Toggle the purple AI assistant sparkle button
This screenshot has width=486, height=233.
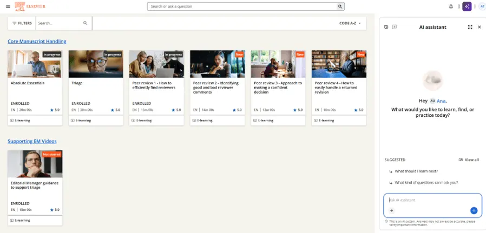(x=467, y=6)
